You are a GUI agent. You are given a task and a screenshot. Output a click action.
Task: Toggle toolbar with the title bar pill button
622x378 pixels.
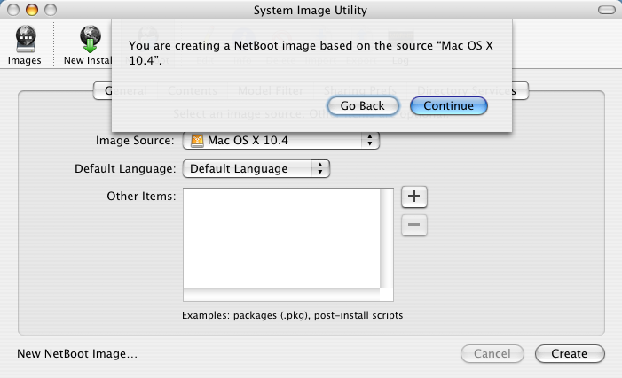pos(607,10)
